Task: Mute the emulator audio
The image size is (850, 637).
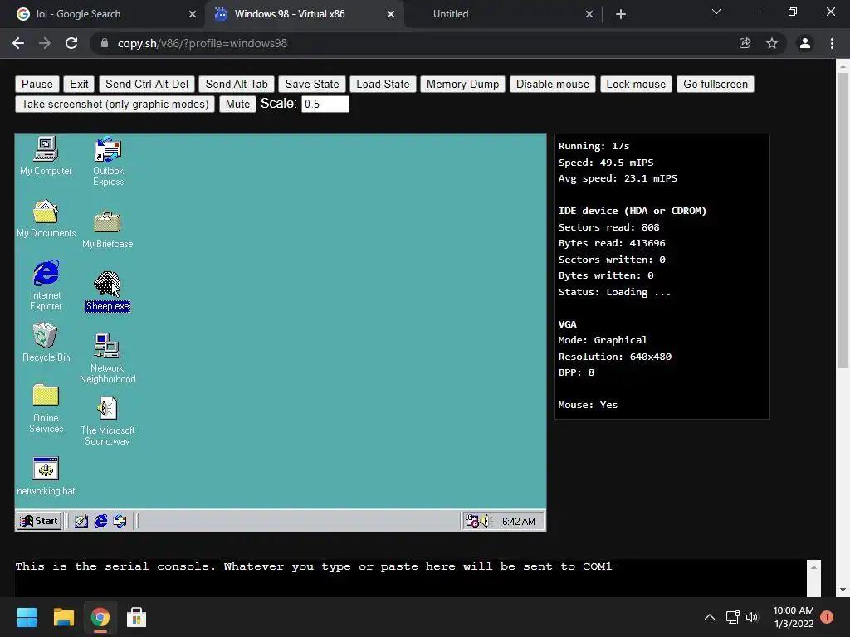Action: pos(237,104)
